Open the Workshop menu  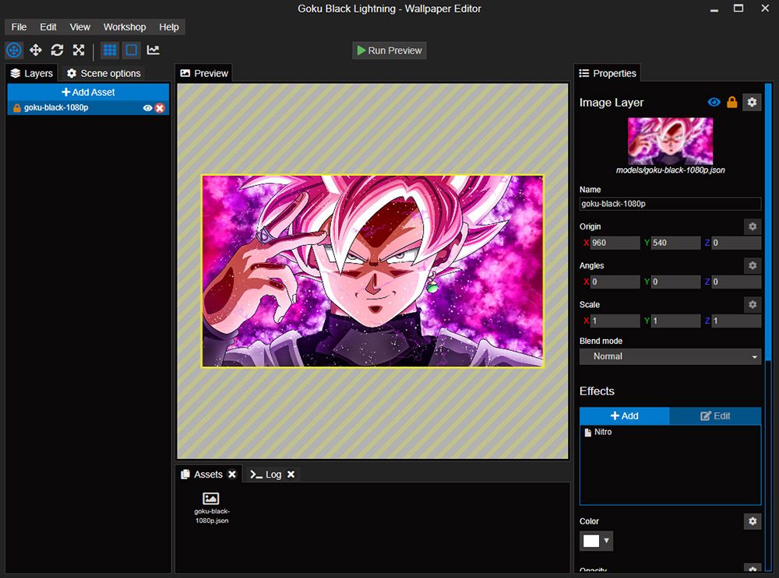(124, 26)
